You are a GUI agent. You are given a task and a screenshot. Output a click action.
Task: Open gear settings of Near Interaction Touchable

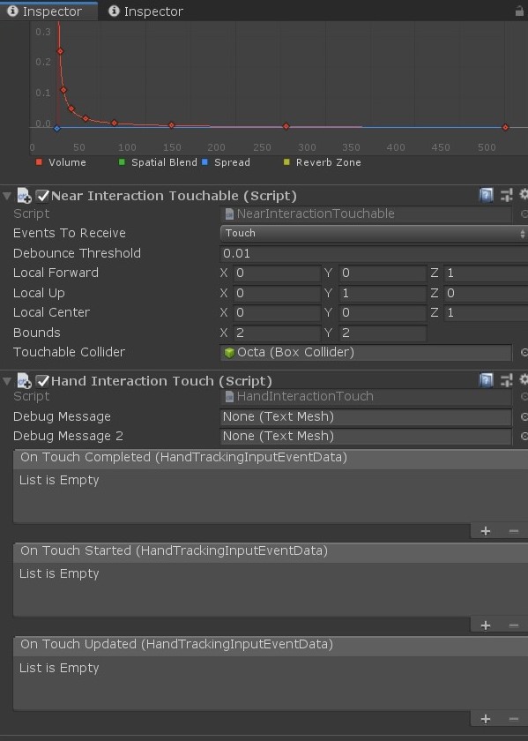524,194
